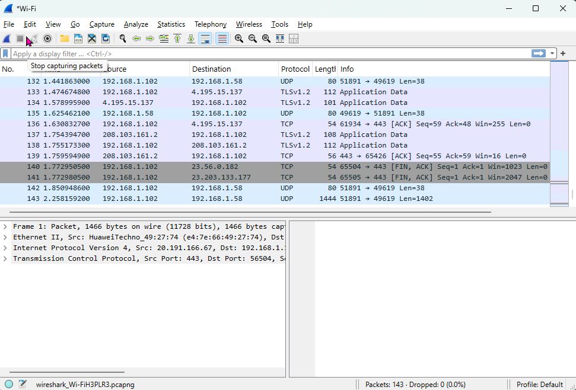Apply the display filter with the arrow button

[x=538, y=53]
